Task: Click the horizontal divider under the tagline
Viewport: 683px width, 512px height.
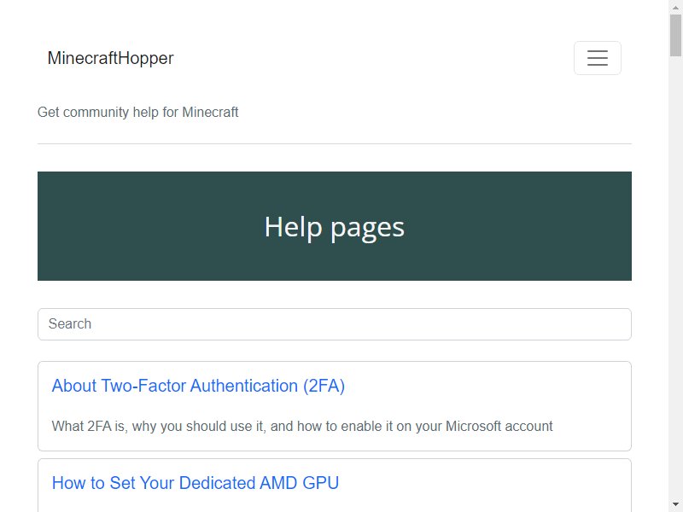Action: point(335,143)
